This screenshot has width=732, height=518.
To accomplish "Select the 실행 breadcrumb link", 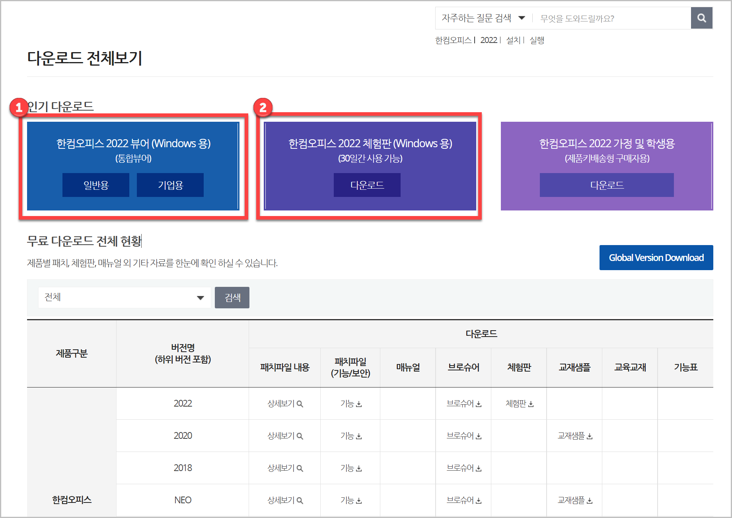I will point(537,40).
